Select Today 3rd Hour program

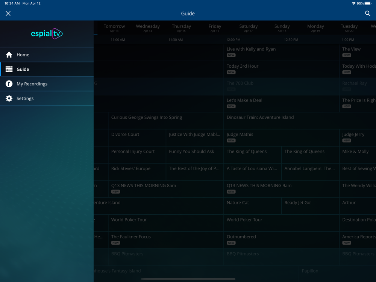click(282, 69)
